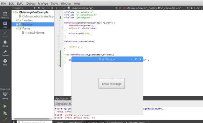
Task: Open the Window menu
Action: (66, 3)
